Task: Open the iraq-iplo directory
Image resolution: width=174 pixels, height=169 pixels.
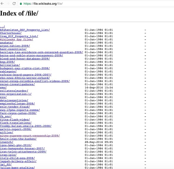Action: tap(8, 155)
